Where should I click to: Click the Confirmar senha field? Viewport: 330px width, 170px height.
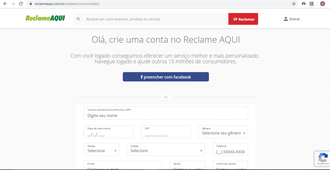click(230, 166)
